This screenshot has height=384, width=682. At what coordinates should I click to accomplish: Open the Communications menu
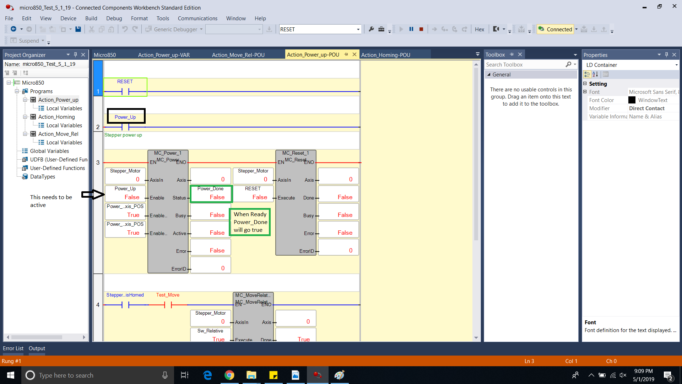(197, 18)
